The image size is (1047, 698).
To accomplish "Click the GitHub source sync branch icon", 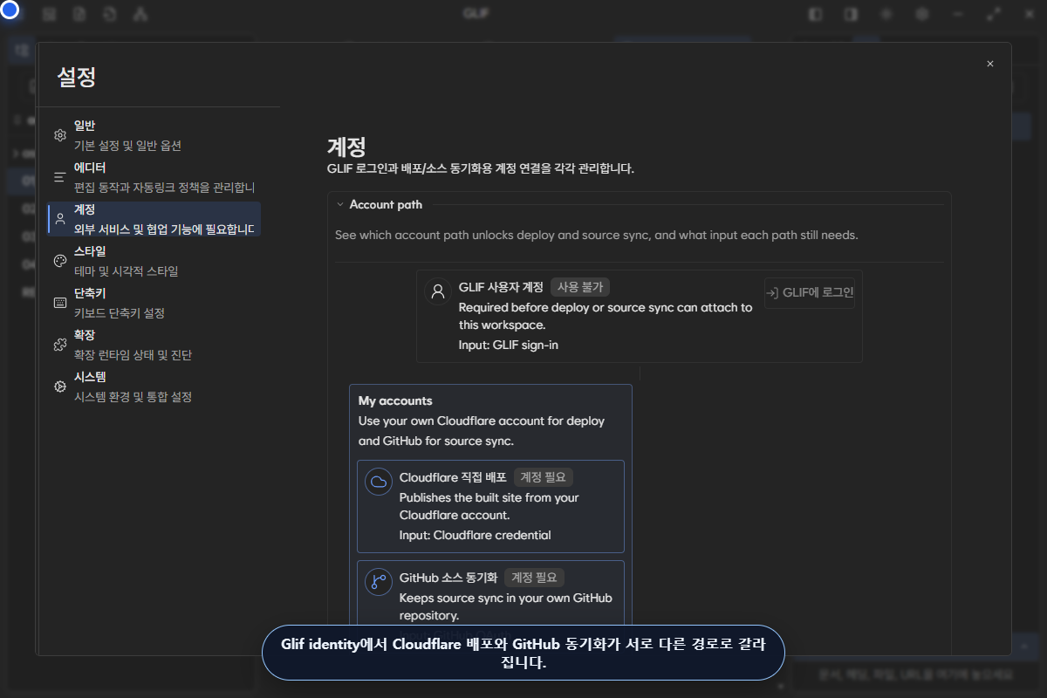I will (379, 581).
